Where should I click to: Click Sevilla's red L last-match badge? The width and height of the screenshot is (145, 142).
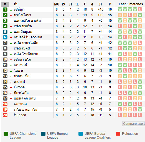point(140,9)
